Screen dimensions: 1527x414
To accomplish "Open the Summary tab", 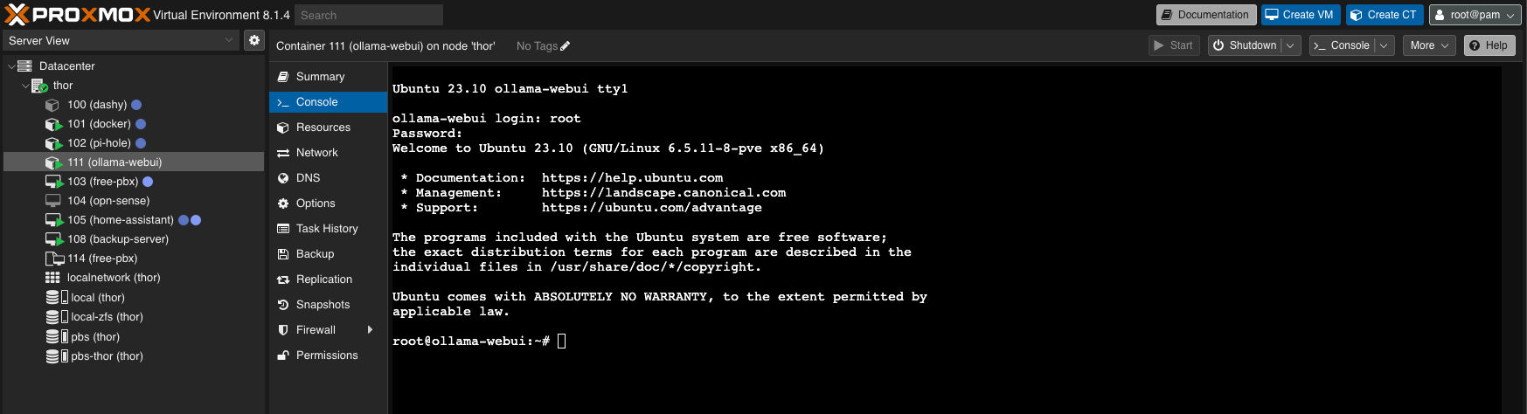I will 320,77.
